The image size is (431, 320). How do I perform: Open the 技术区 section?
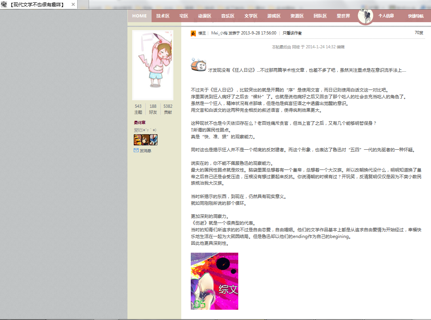coord(163,16)
